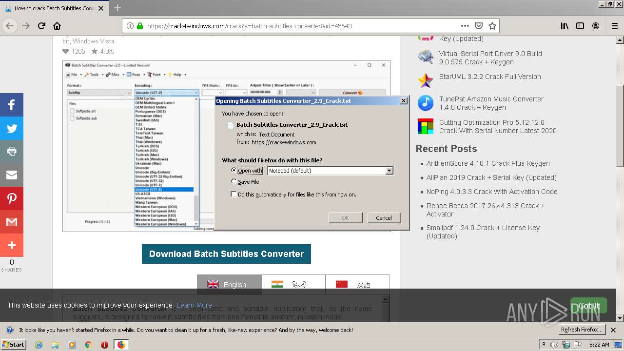Click the description text box scrollbar up arrow
The height and width of the screenshot is (351, 624).
(386, 299)
